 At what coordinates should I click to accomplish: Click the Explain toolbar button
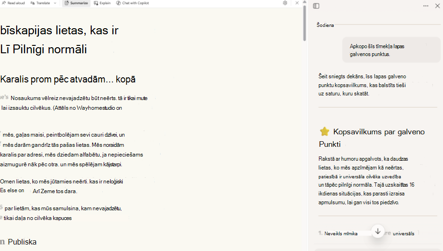102,3
